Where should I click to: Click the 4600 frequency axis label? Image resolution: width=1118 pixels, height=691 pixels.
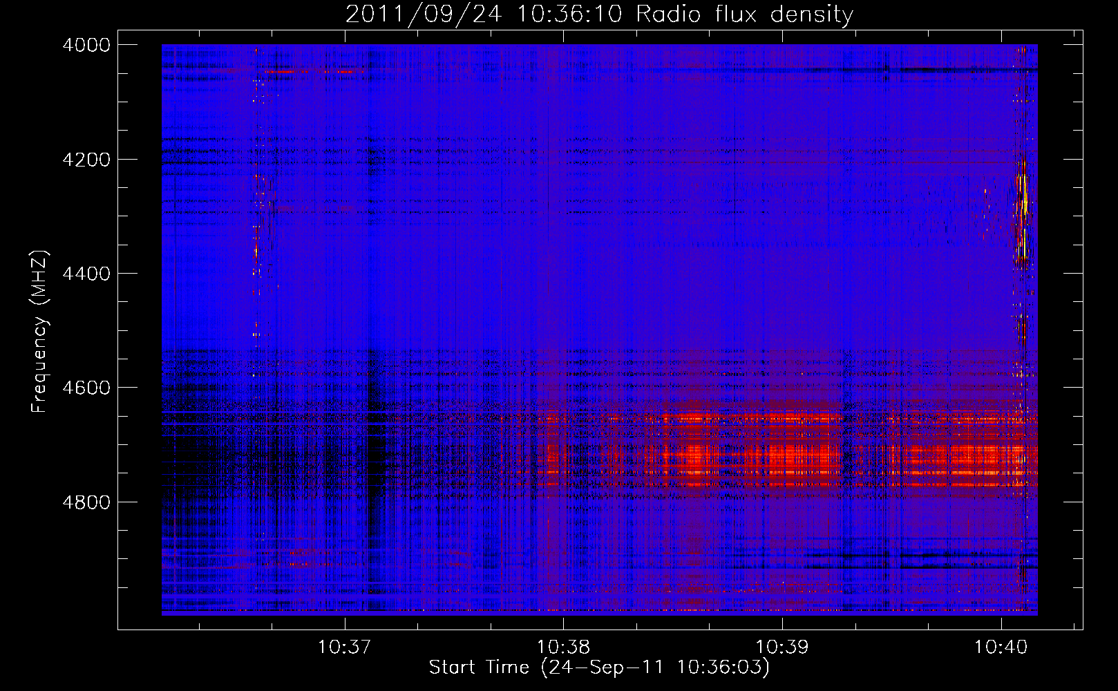(x=86, y=388)
